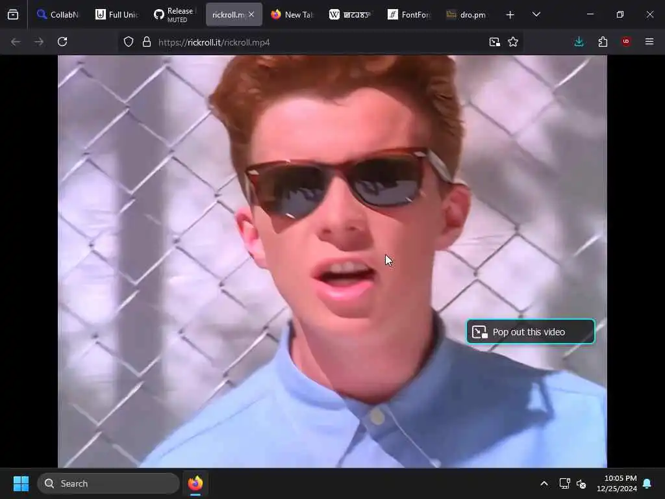Open the Downloads panel
The width and height of the screenshot is (665, 499).
[x=579, y=42]
